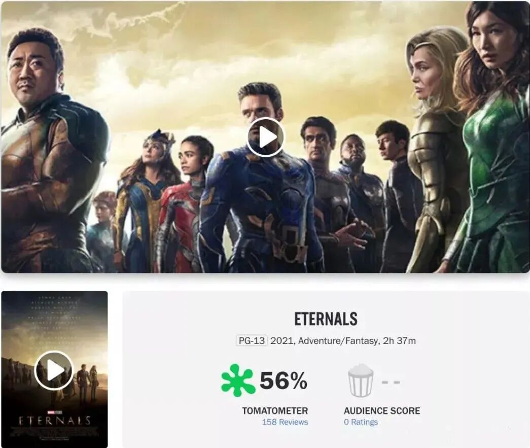Viewport: 530px width, 448px height.
Task: Click the cast name list atop the poster
Action: (x=54, y=321)
